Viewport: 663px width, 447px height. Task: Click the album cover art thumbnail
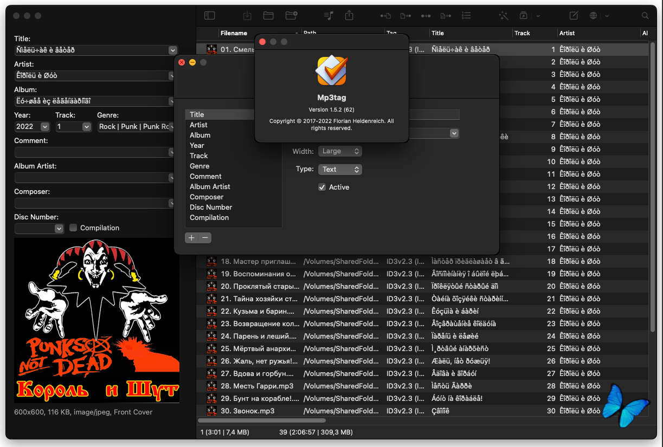coord(96,321)
